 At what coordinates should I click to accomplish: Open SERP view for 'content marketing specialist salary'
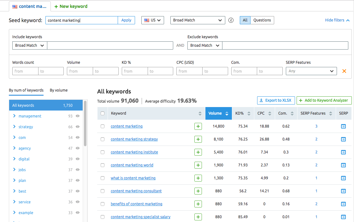point(343,217)
